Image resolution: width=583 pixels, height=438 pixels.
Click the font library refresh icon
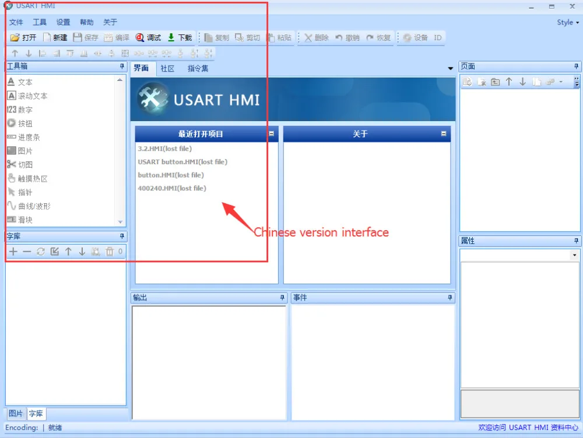pyautogui.click(x=41, y=252)
